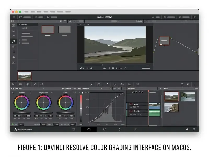Select the landscape clip thumbnail below the viewer
This screenshot has height=157, width=209.
(x=24, y=76)
